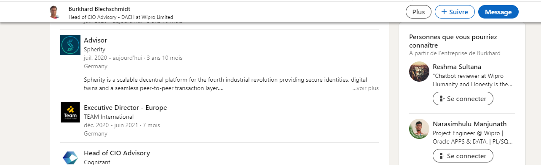Open the Cognizant company logo
The height and width of the screenshot is (165, 541).
tap(70, 157)
